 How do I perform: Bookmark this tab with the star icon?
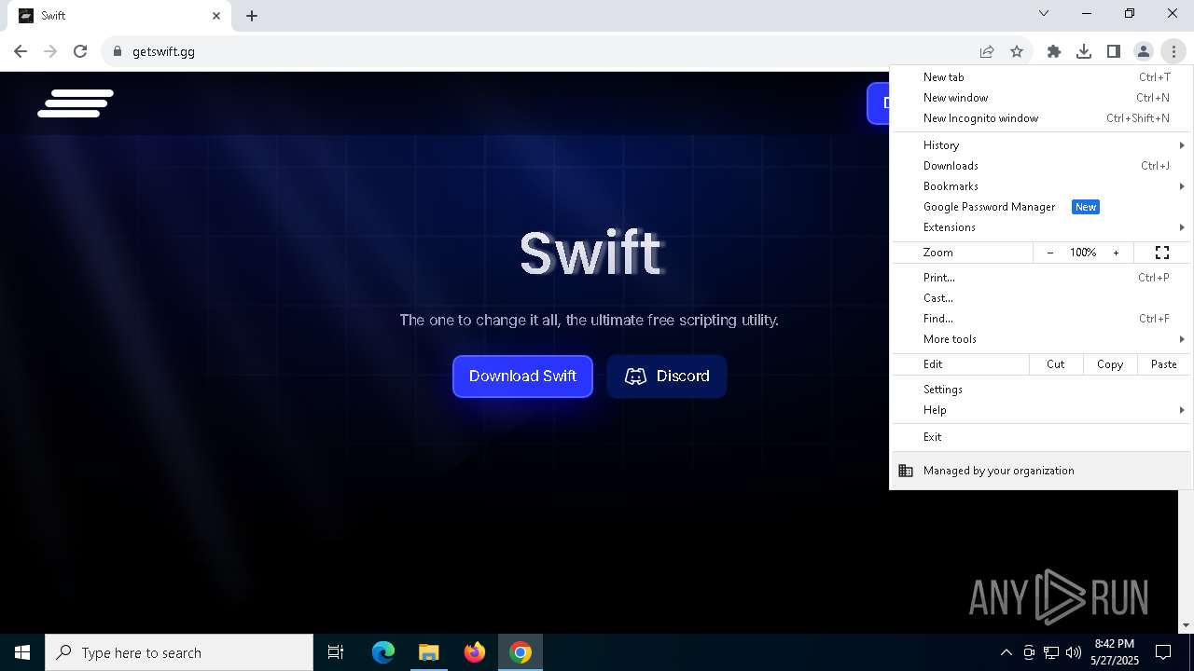pos(1017,51)
